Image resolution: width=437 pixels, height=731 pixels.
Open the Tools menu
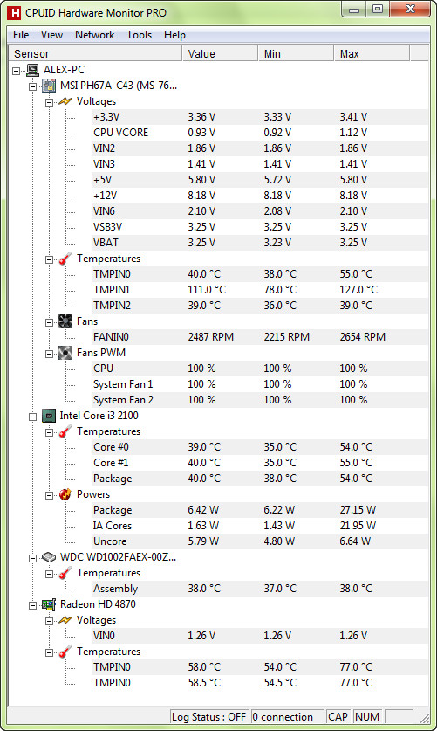140,35
